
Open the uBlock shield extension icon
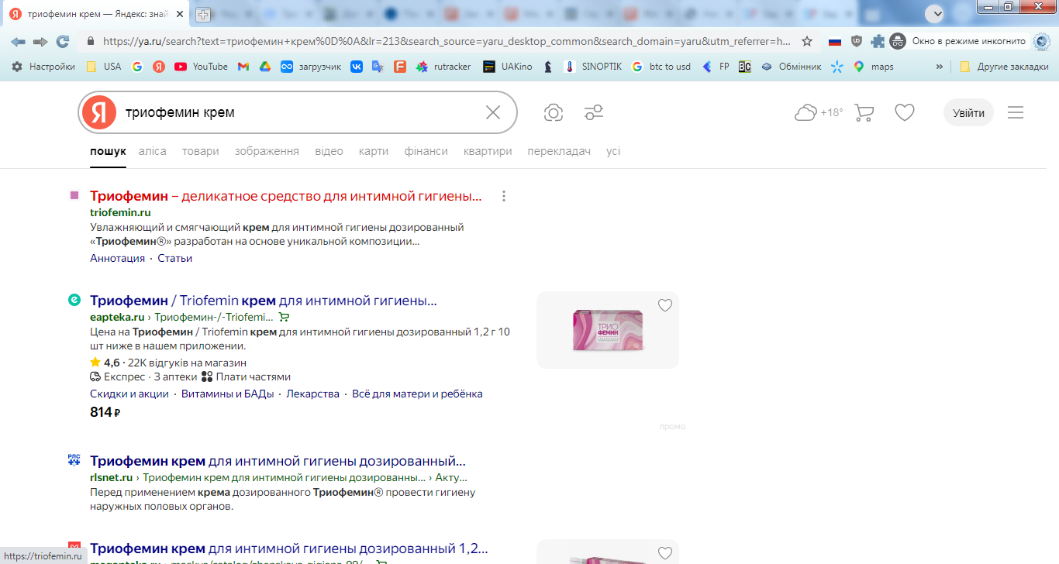(857, 41)
